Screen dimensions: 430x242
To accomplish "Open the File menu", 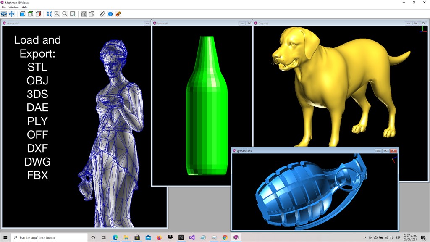I will point(3,7).
